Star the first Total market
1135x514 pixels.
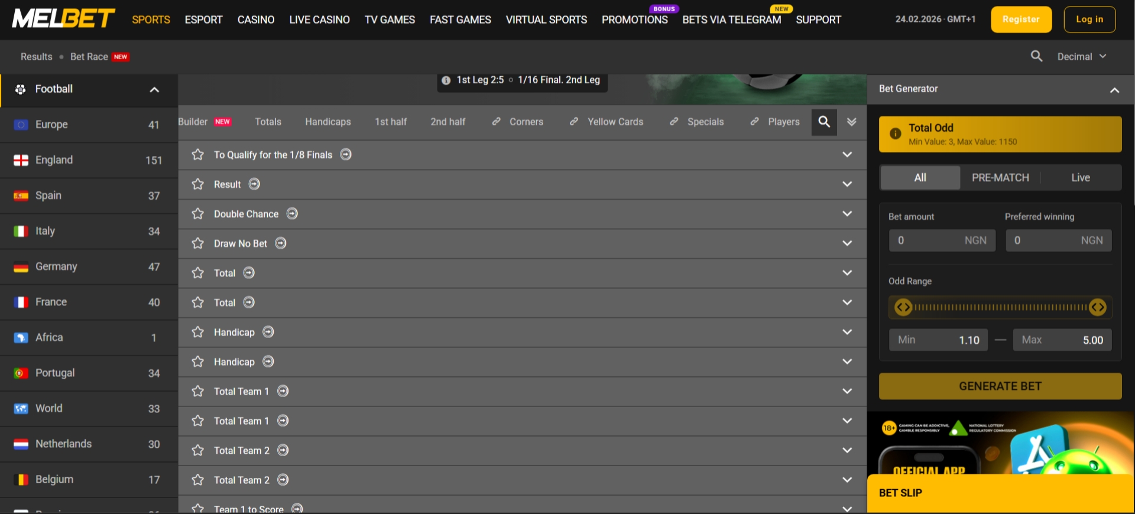[x=198, y=272]
